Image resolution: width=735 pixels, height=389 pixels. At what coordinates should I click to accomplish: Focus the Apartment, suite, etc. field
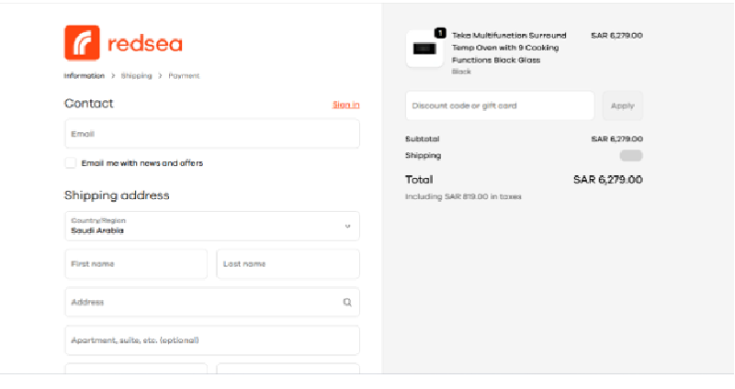pos(211,340)
